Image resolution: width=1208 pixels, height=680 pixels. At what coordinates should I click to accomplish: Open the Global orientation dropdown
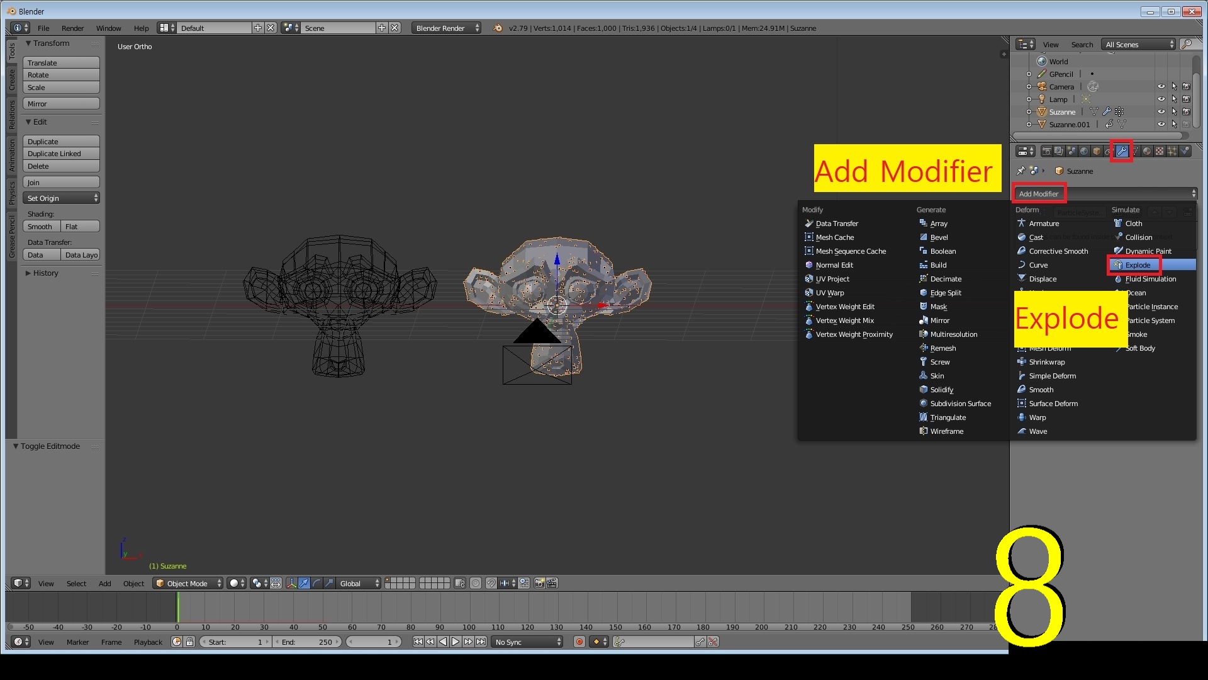359,583
